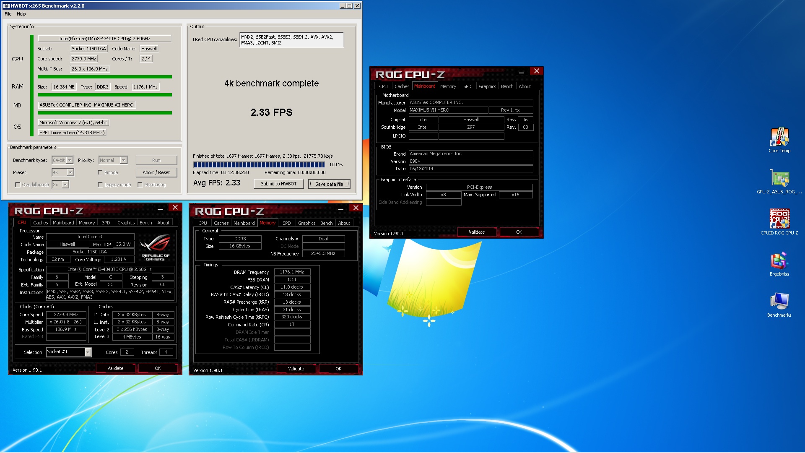Screen dimensions: 805x453
Task: Click the Core Voltage 1.201 V value
Action: tap(119, 259)
